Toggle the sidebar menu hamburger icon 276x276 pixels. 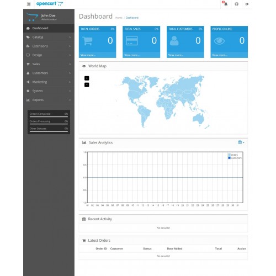coord(29,4)
